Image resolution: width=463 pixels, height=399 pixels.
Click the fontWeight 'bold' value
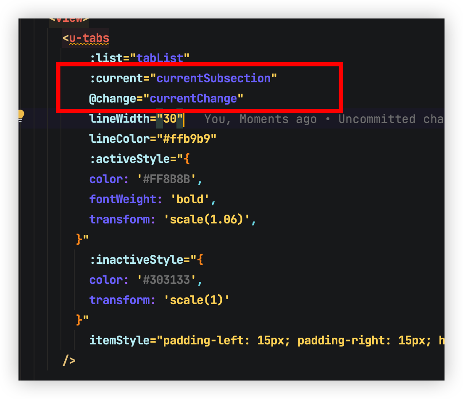(189, 199)
